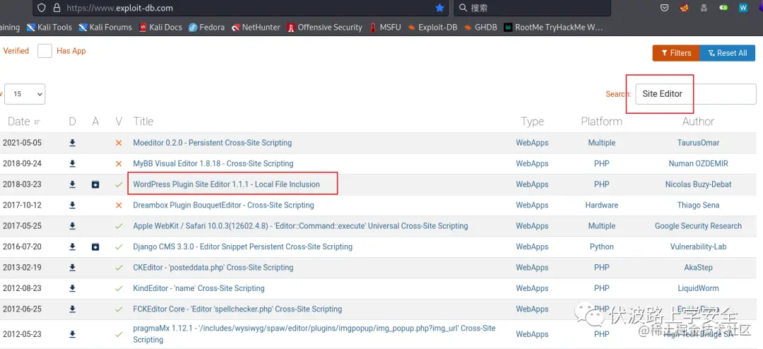The width and height of the screenshot is (763, 349).
Task: Open the Django CMS 3.3.0 exploit title
Action: pyautogui.click(x=242, y=247)
